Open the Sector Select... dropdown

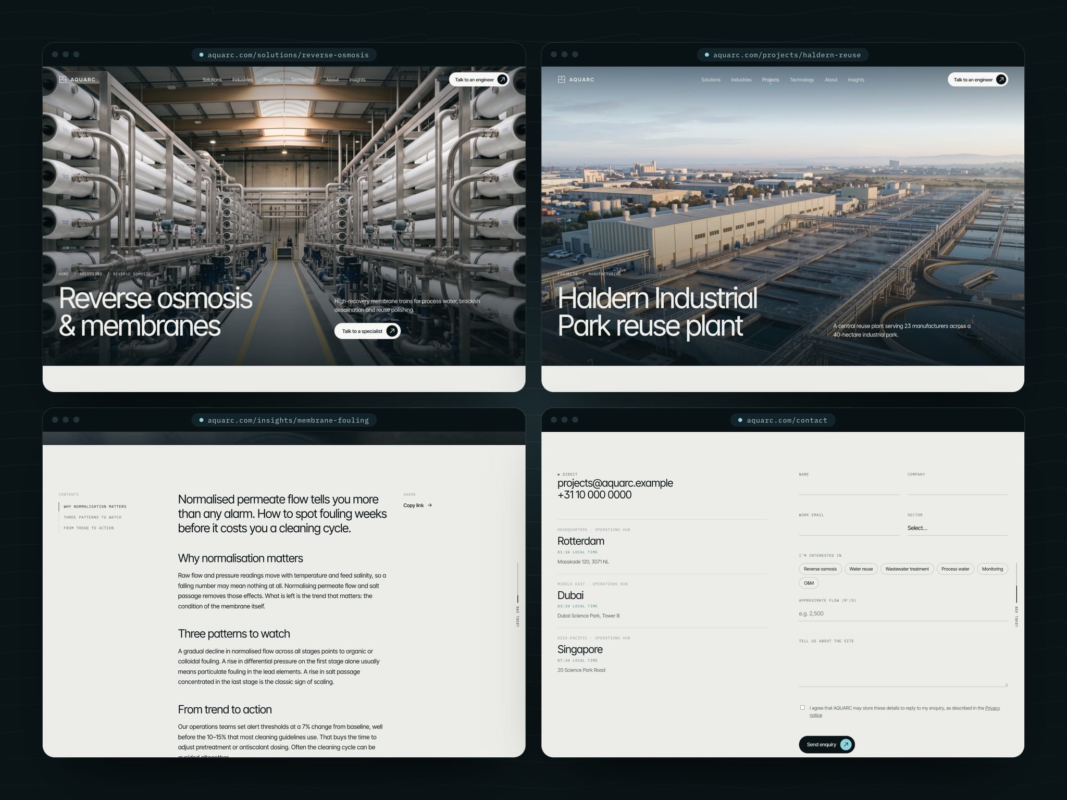[958, 528]
